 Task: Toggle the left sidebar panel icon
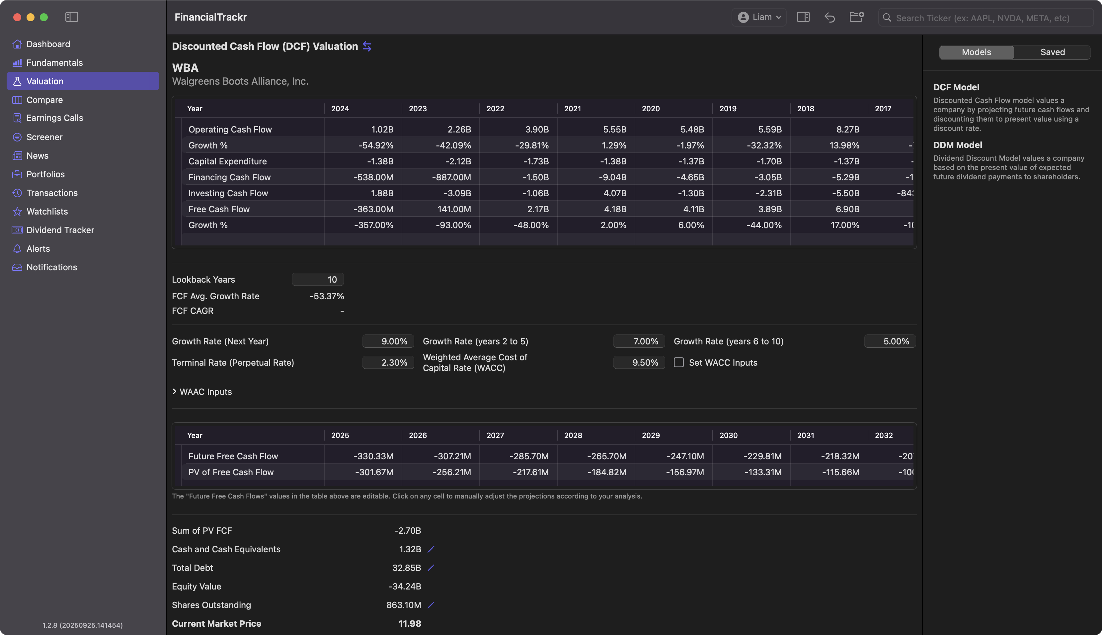tap(71, 17)
